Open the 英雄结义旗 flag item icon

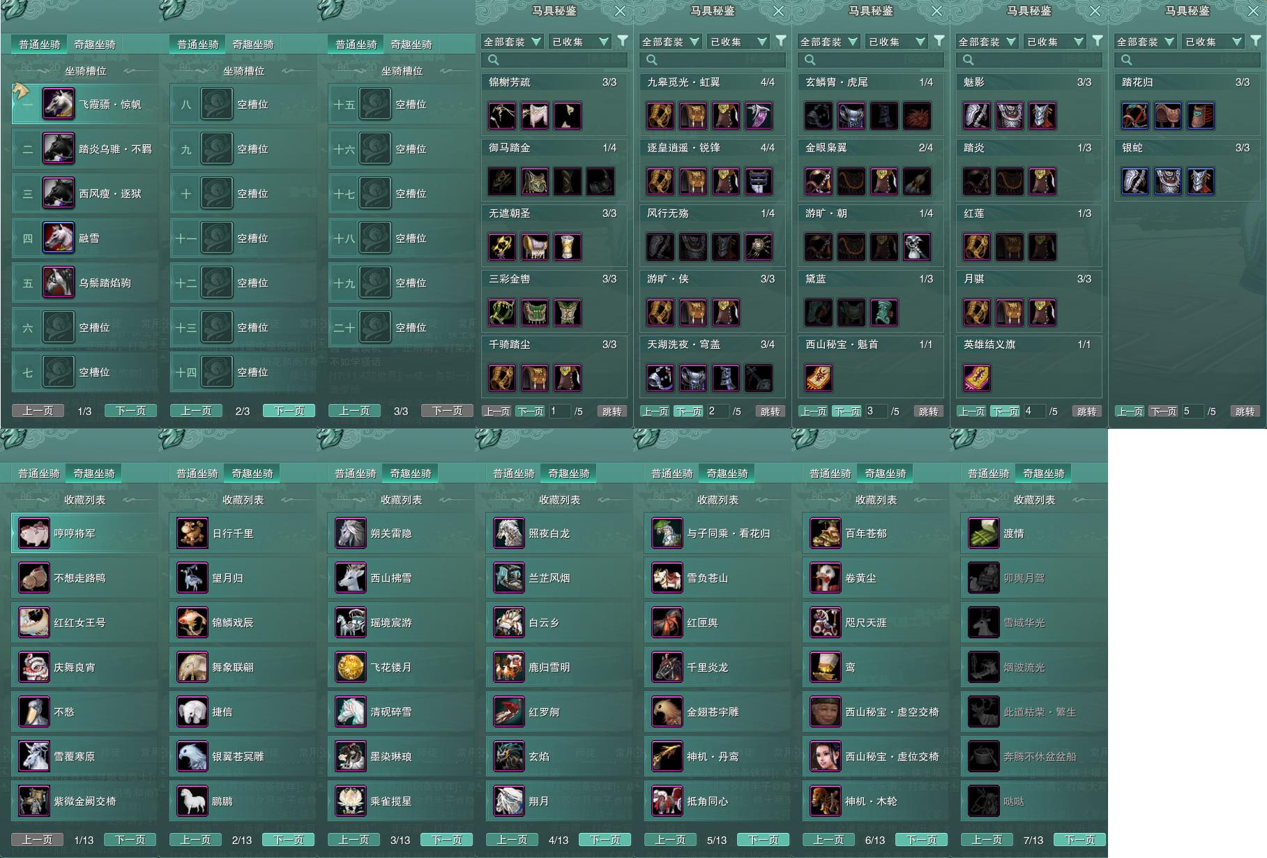[x=977, y=377]
